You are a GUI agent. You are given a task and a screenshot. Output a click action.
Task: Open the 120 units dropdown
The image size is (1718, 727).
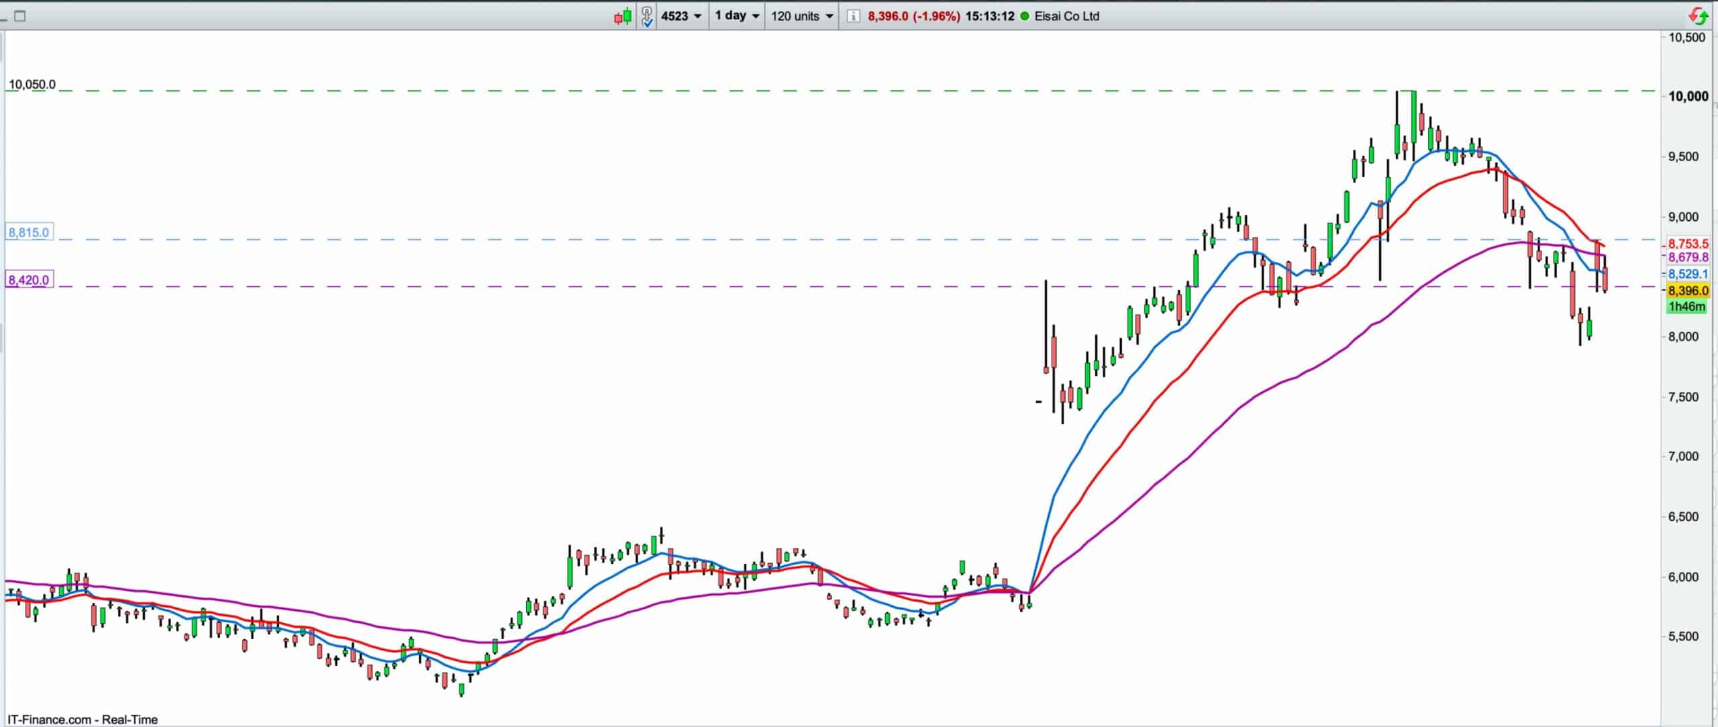coord(802,16)
